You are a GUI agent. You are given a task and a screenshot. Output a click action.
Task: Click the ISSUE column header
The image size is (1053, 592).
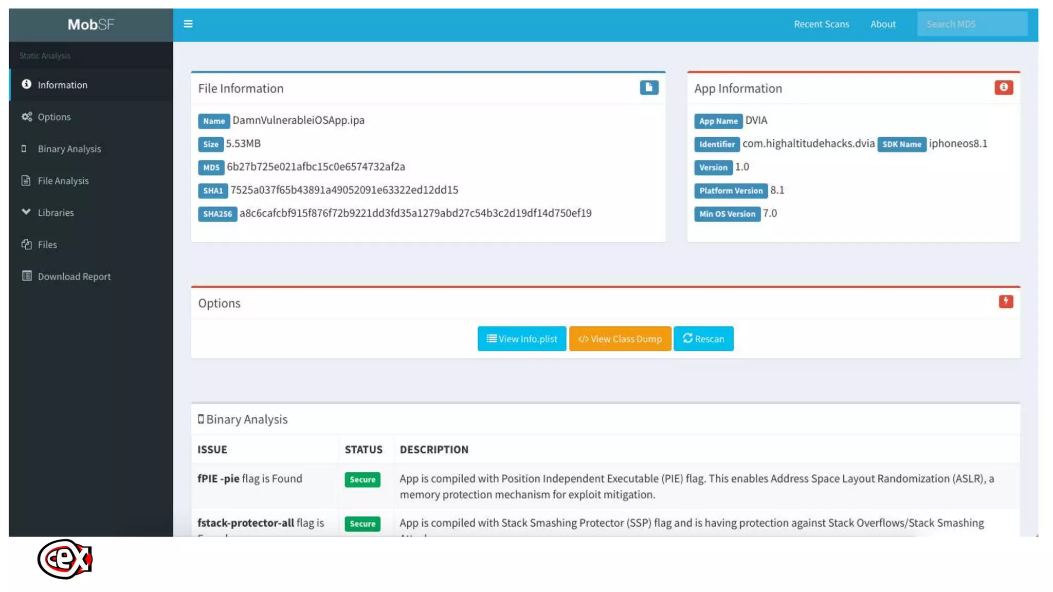212,450
